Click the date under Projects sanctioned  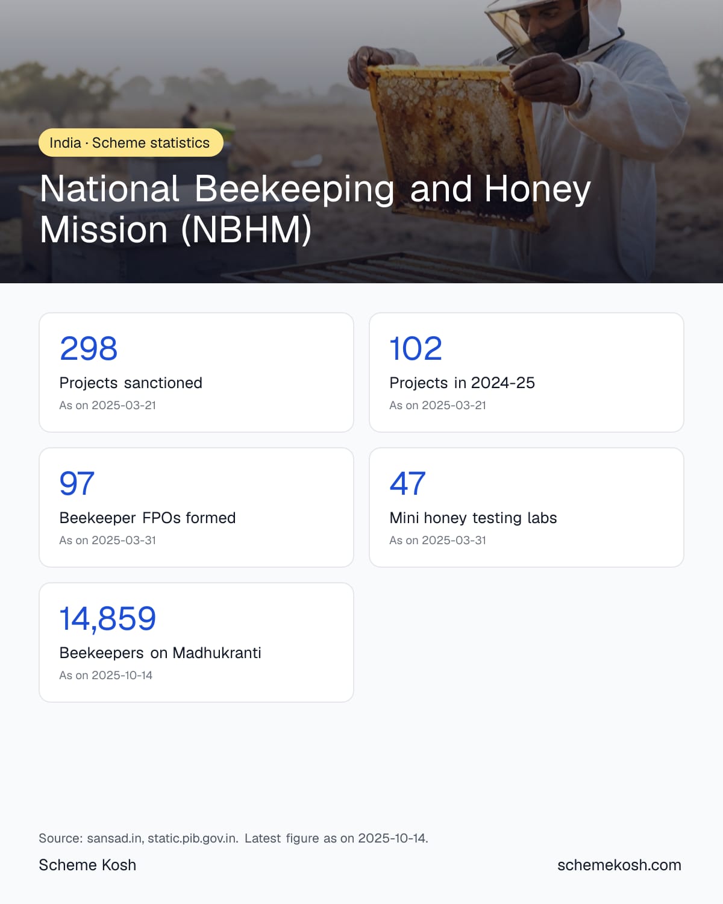click(108, 406)
